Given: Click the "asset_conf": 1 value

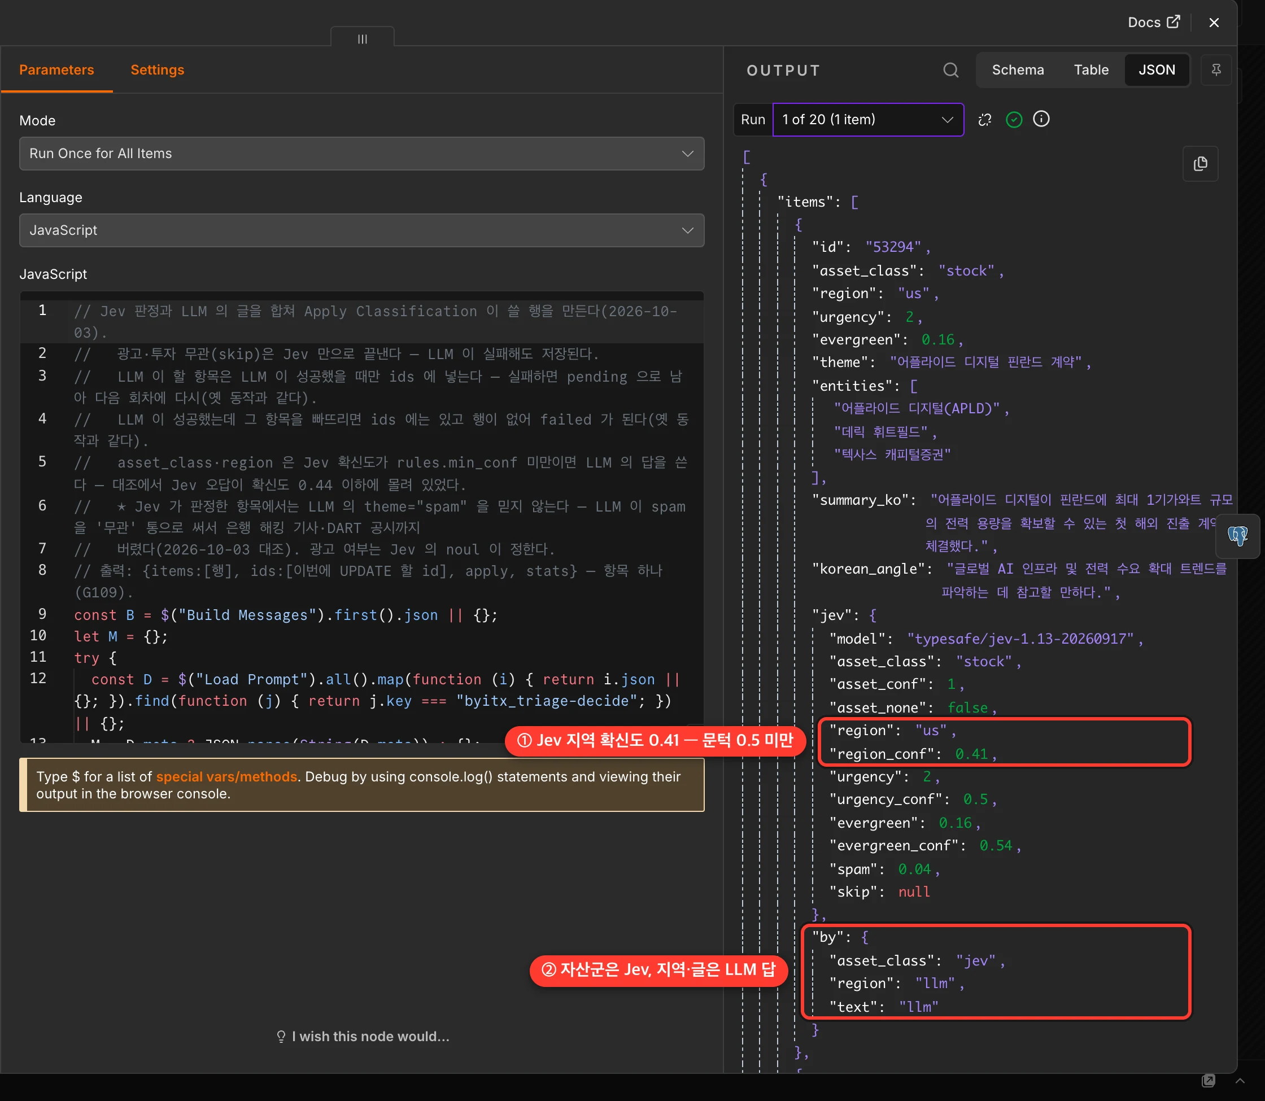Looking at the screenshot, I should (x=951, y=684).
